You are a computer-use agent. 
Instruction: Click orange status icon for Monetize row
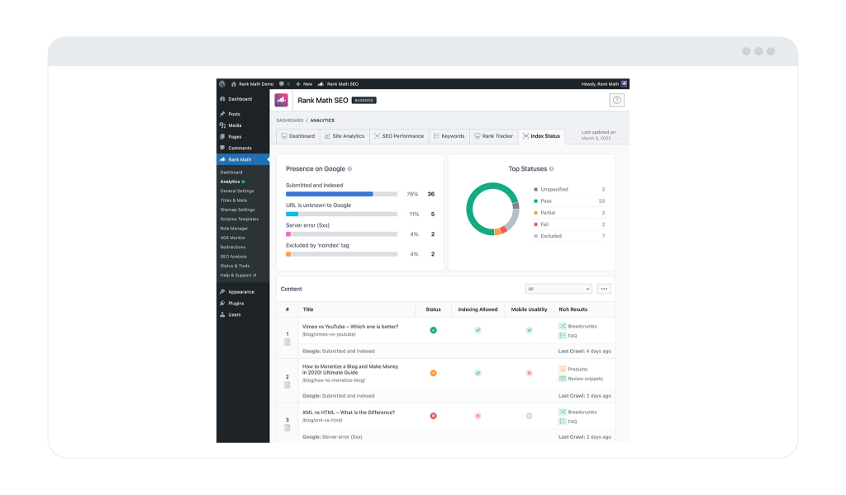click(x=433, y=373)
